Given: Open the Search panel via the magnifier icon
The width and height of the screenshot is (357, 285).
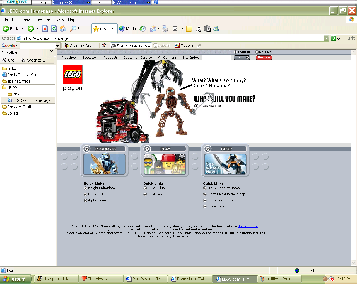Looking at the screenshot, I should tap(79, 28).
